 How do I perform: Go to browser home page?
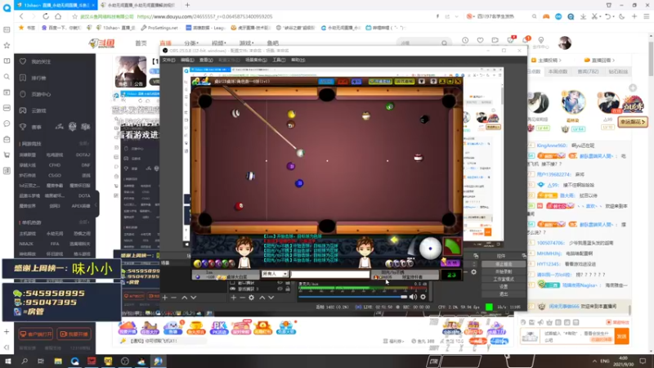pos(58,16)
